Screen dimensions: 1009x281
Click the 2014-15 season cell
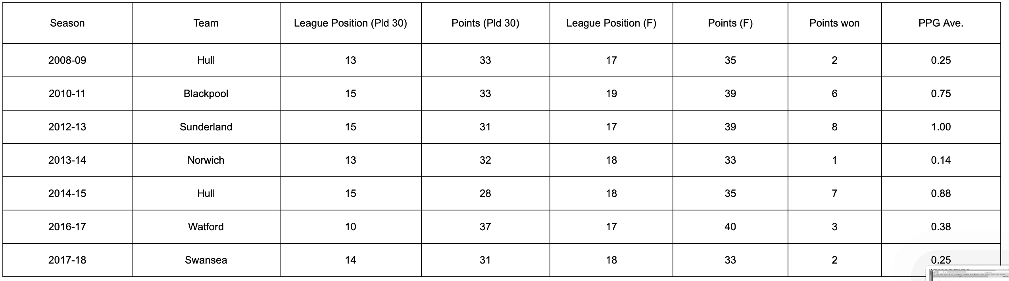click(67, 193)
